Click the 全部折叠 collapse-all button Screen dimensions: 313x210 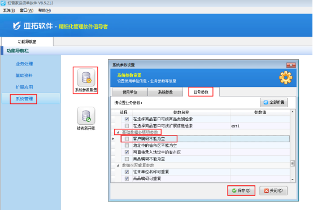pyautogui.click(x=273, y=102)
